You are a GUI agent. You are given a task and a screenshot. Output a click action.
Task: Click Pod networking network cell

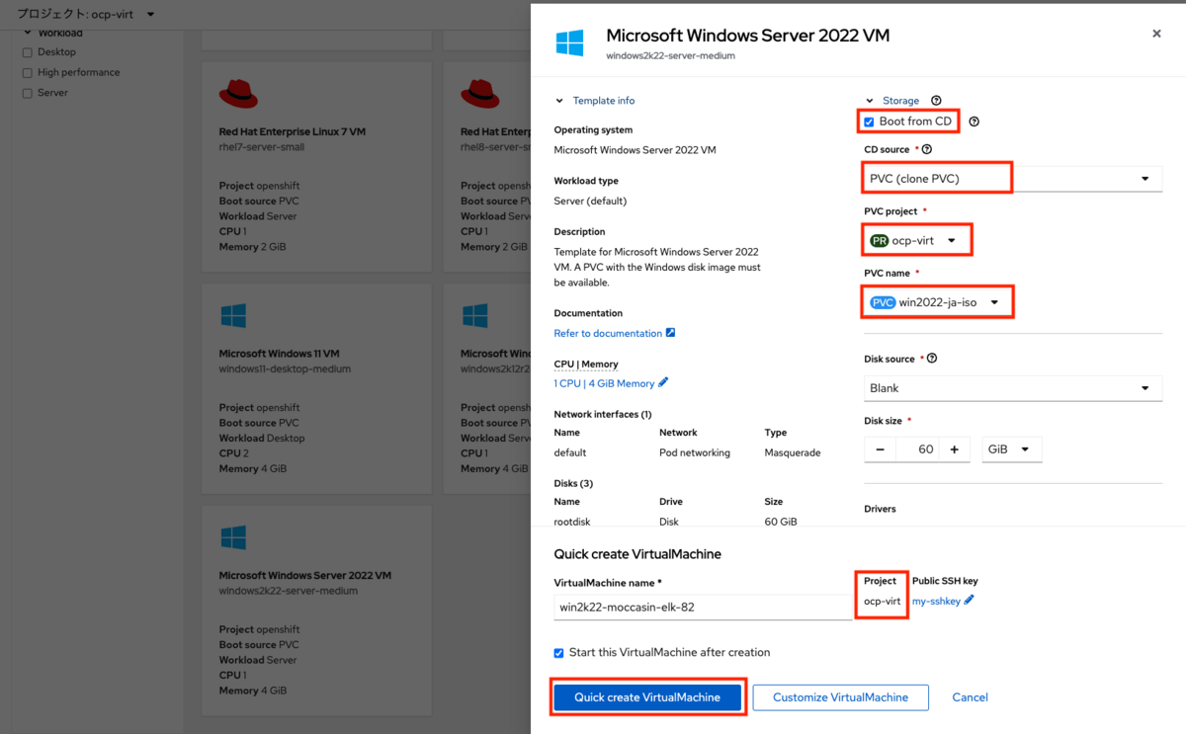(695, 452)
